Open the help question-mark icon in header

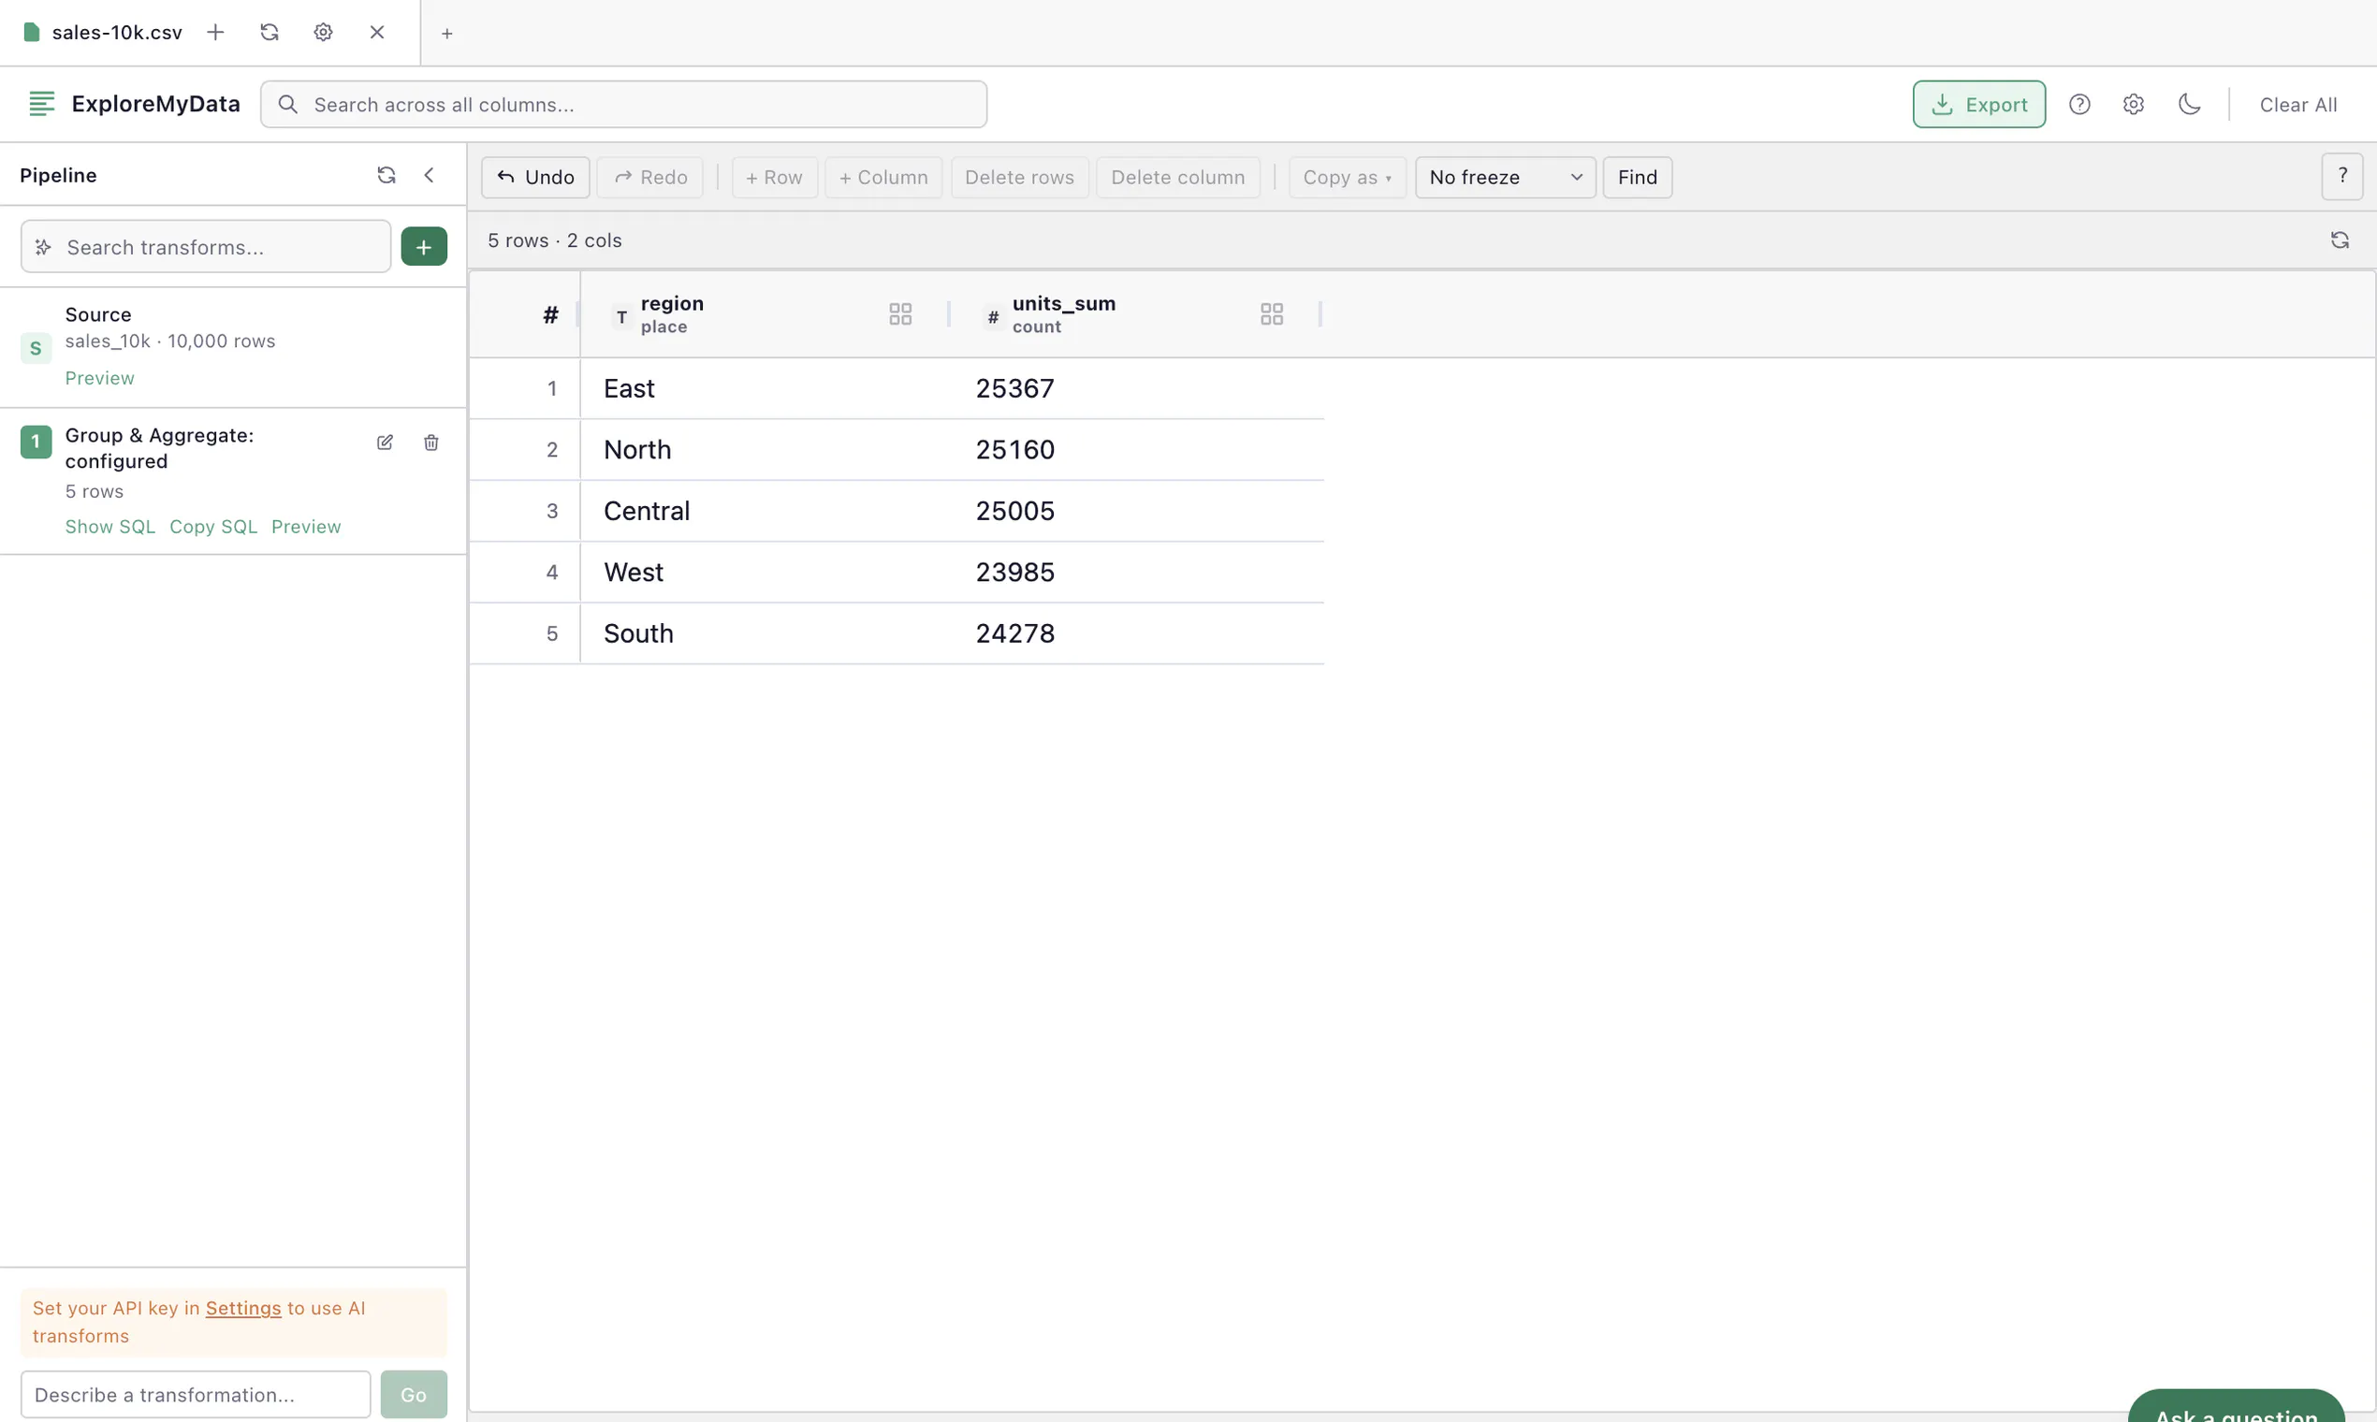coord(2078,105)
